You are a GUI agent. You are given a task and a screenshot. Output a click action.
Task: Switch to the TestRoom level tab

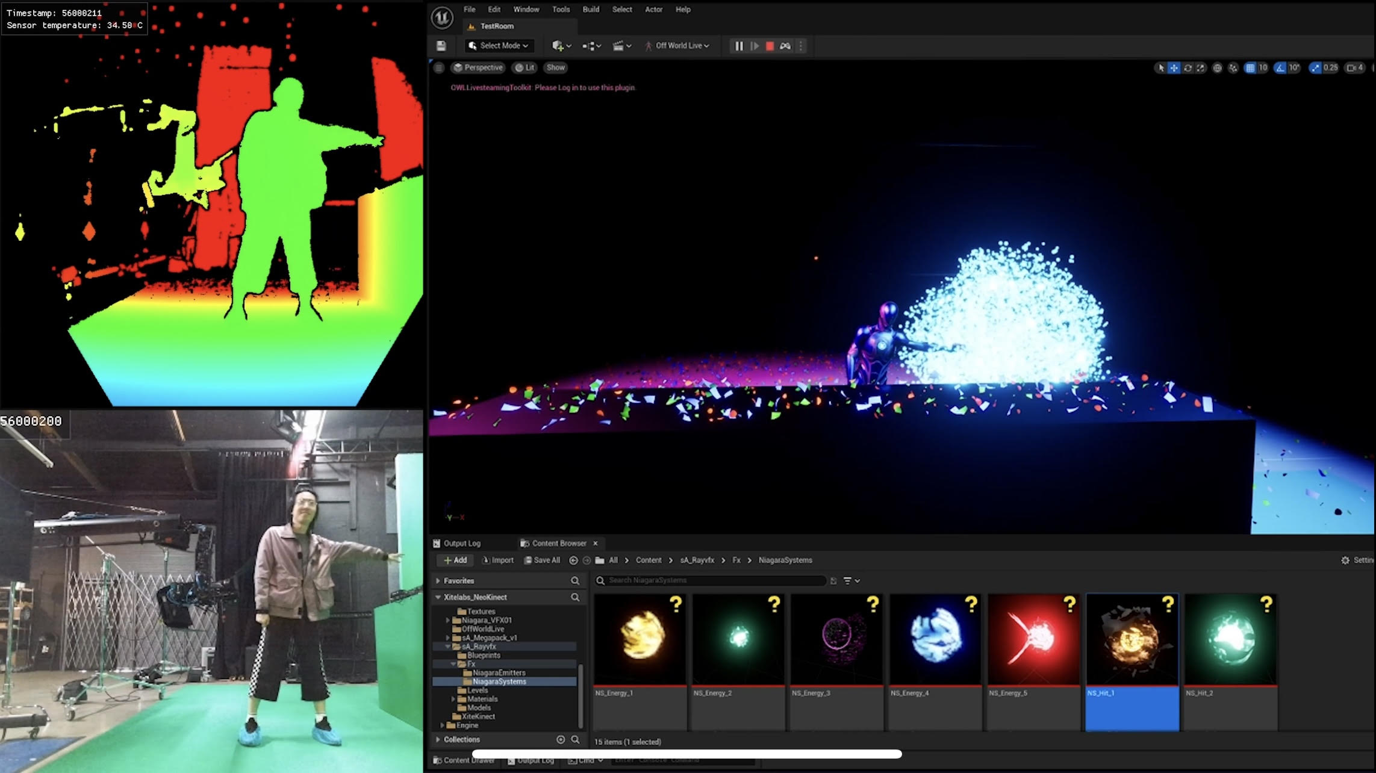pos(520,26)
